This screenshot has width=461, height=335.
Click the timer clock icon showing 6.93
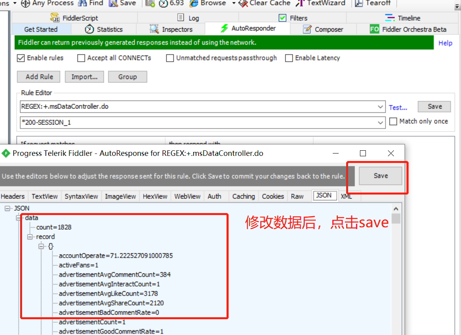tap(163, 3)
